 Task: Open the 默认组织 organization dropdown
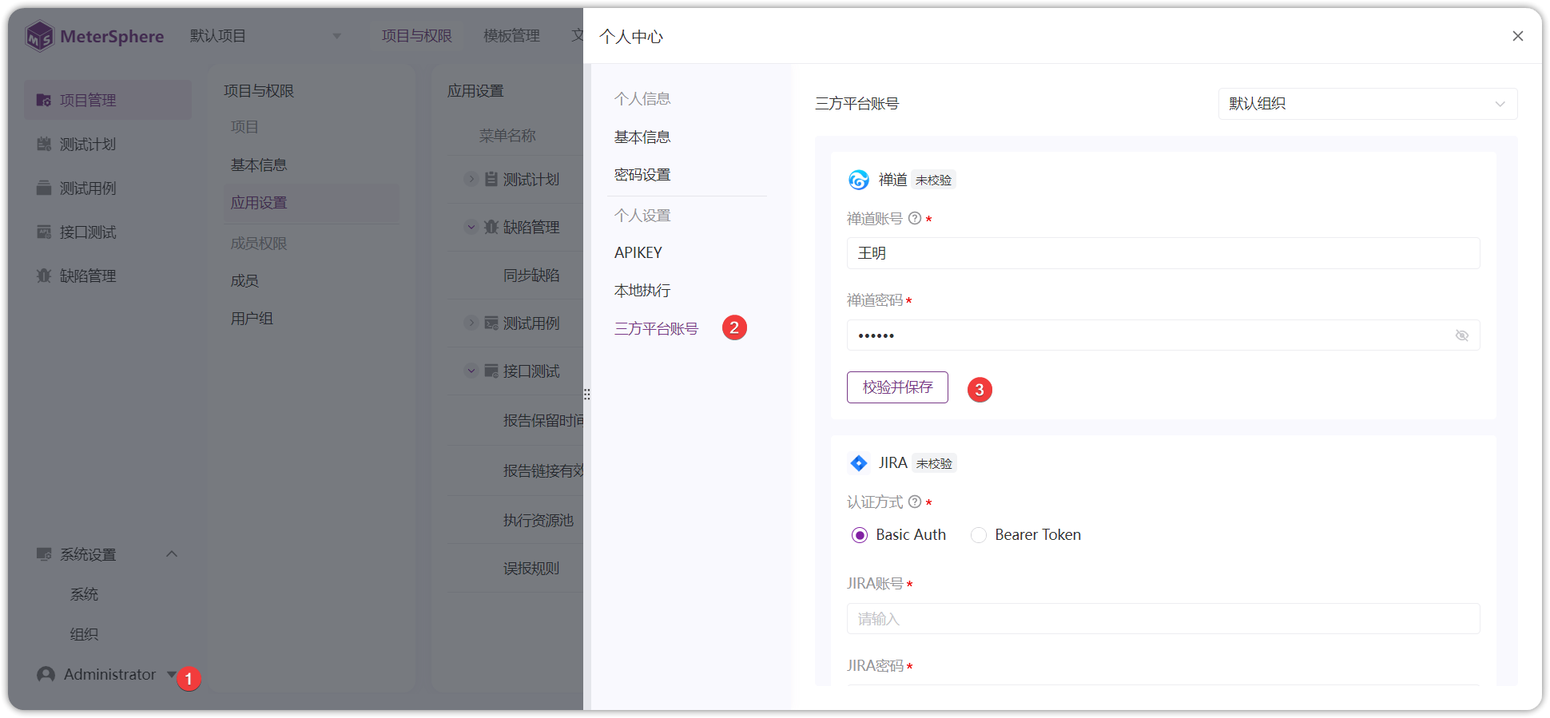pos(1368,104)
